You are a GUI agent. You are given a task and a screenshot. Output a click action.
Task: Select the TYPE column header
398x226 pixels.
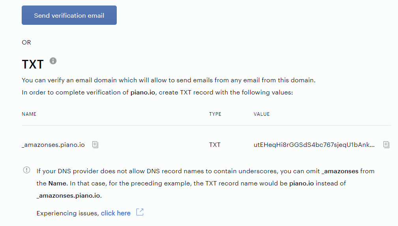point(215,114)
